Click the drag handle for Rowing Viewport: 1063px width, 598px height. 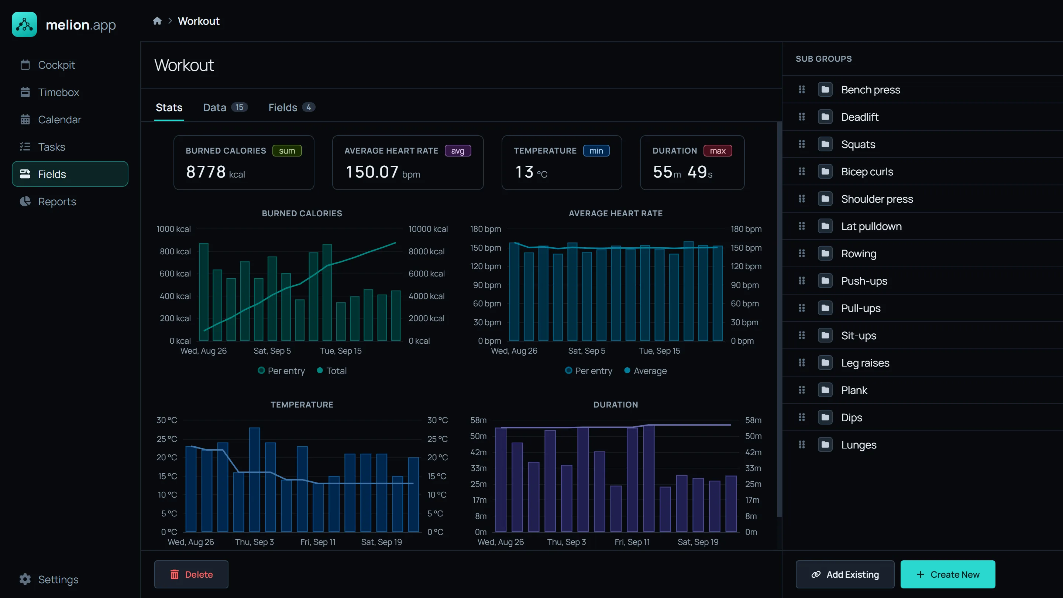click(801, 253)
